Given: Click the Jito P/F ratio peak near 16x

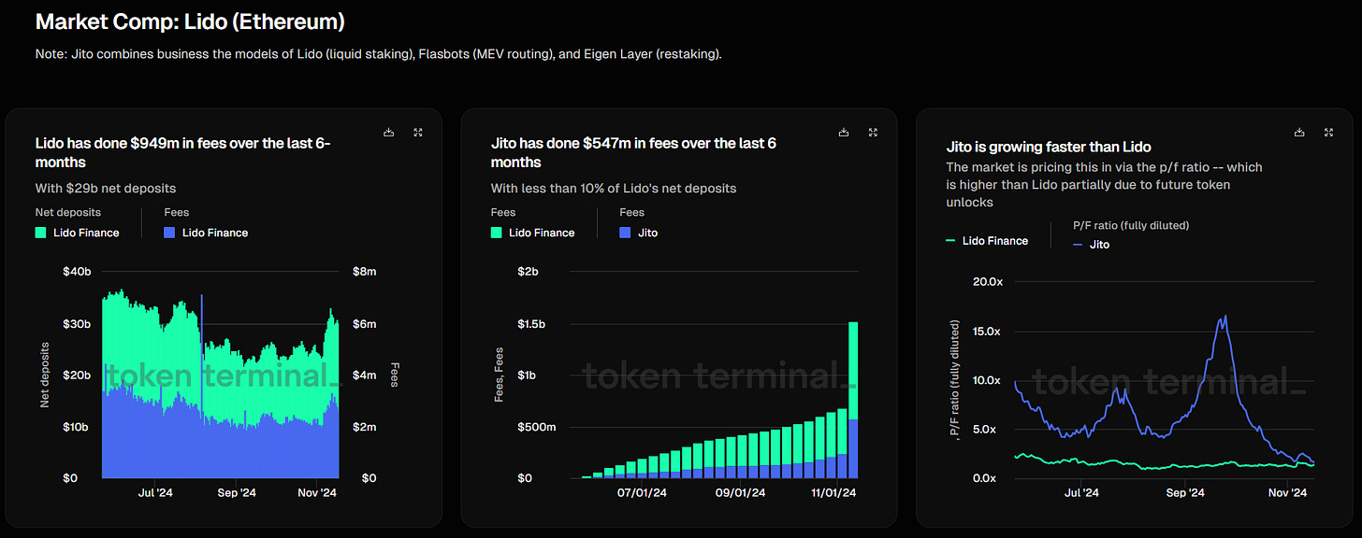Looking at the screenshot, I should coord(1225,318).
